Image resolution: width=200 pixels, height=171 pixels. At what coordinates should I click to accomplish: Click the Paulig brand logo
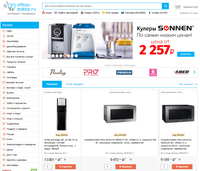click(x=58, y=72)
